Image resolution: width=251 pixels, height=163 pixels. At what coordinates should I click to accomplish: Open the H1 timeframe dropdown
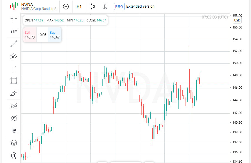tap(79, 6)
